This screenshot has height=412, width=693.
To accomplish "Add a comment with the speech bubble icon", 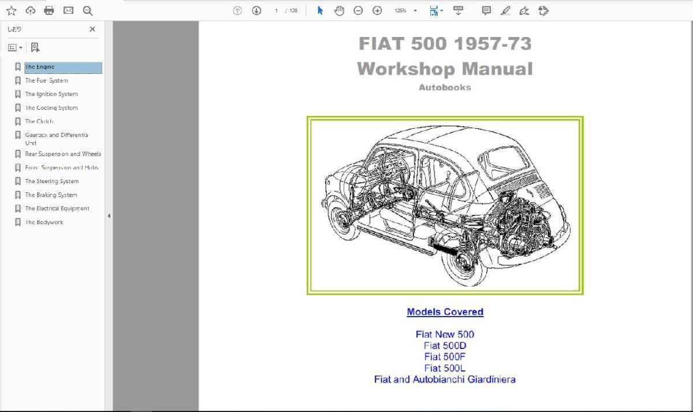I will point(486,10).
